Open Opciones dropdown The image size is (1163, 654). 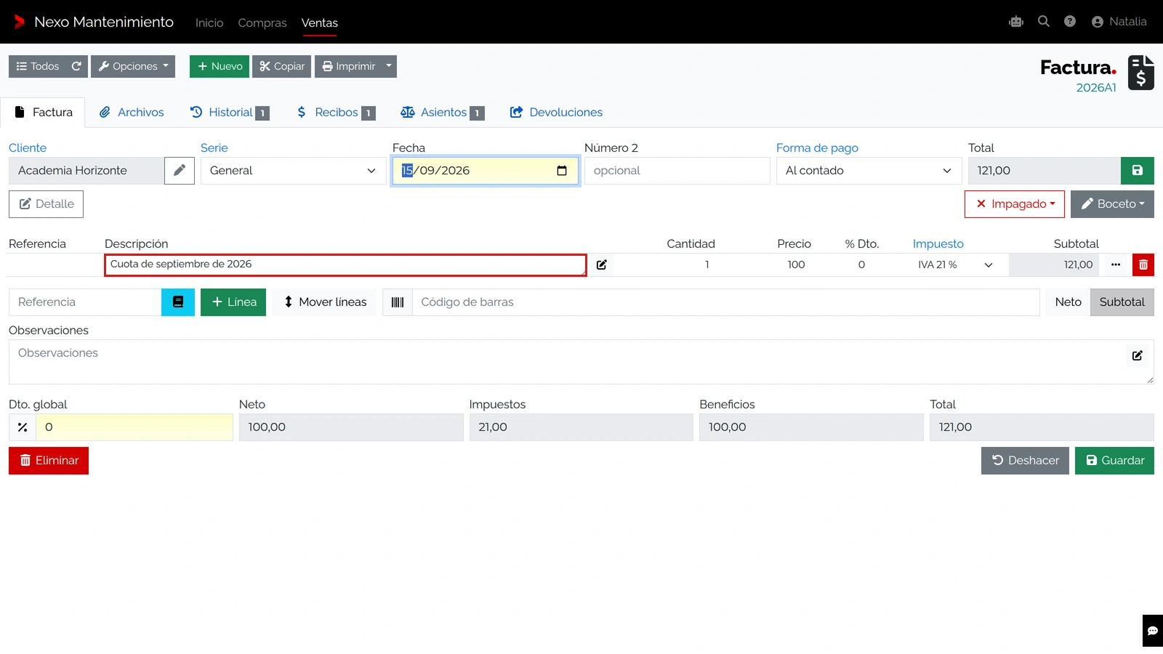(x=133, y=66)
